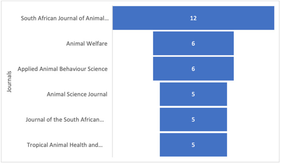Image resolution: width=281 pixels, height=164 pixels.
Task: Select the Animal Welfare bar
Action: [x=193, y=43]
